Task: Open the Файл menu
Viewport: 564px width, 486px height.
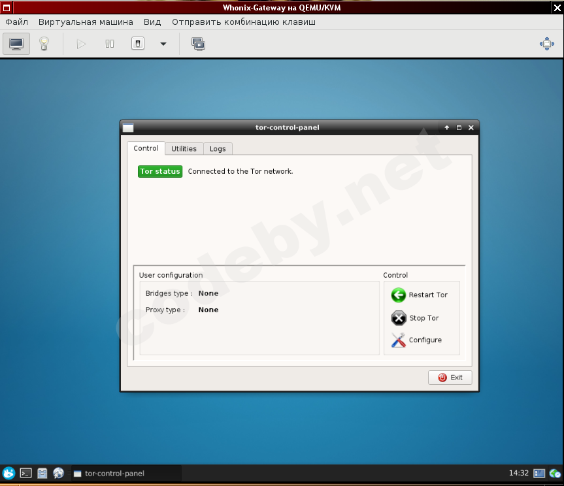Action: 16,22
